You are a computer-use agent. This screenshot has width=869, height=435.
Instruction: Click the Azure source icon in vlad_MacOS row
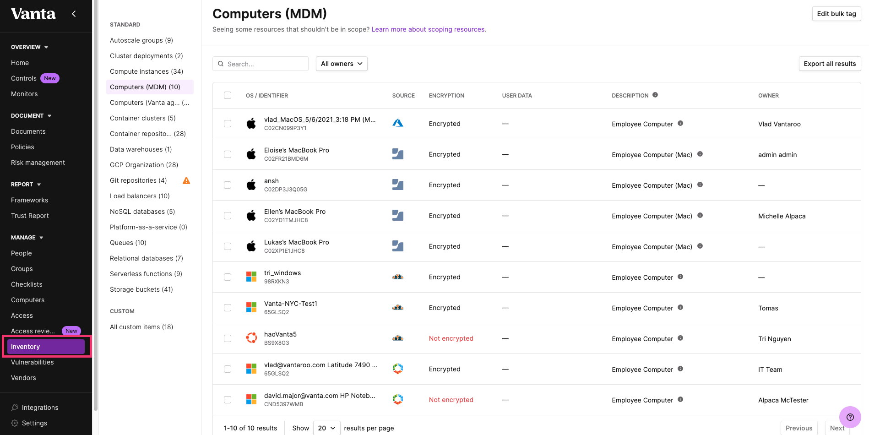tap(398, 123)
